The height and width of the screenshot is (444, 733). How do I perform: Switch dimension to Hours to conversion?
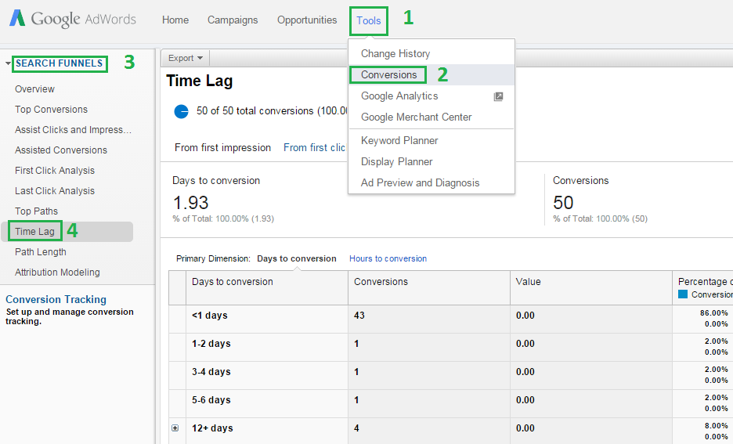click(x=388, y=258)
